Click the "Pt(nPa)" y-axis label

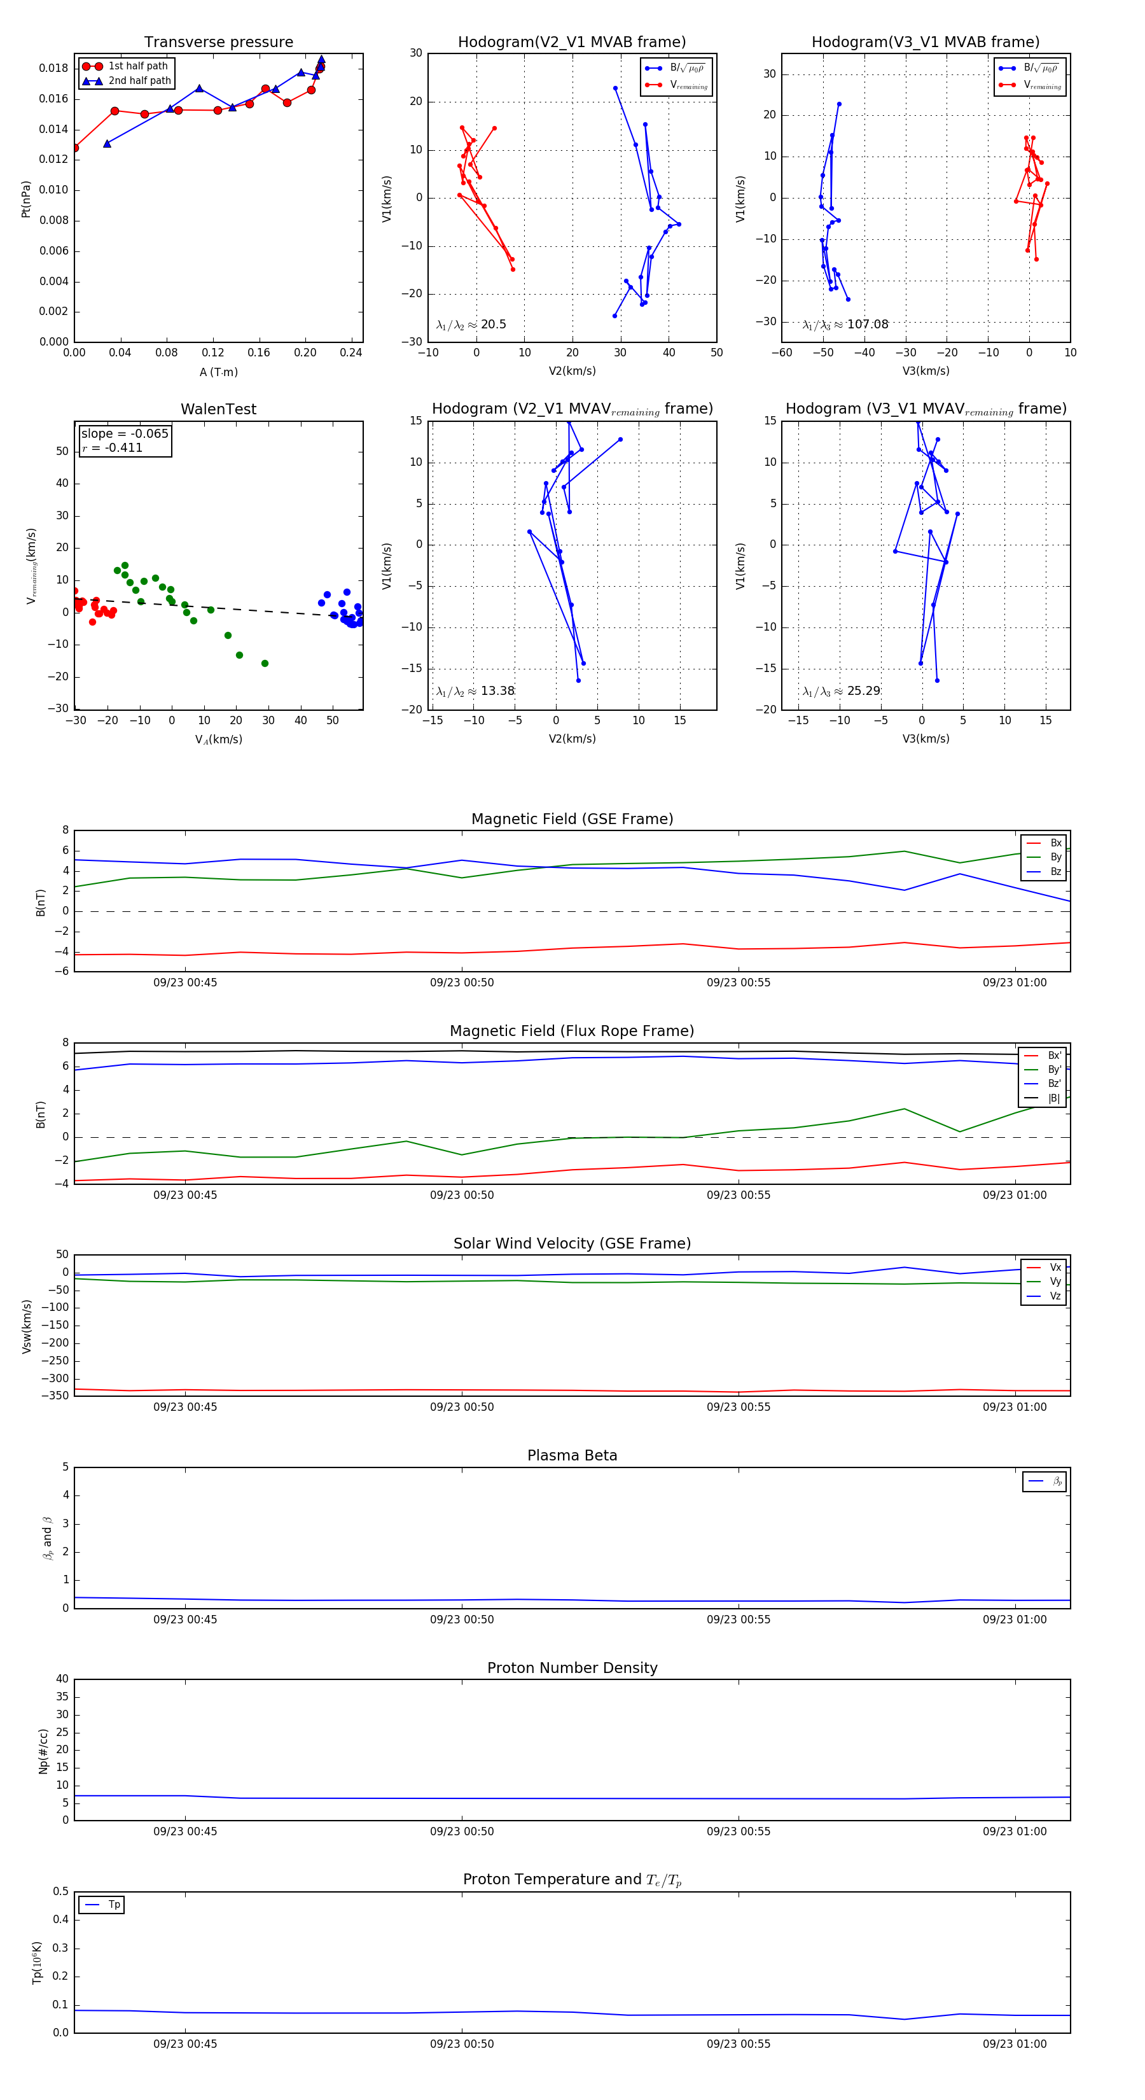tap(25, 199)
